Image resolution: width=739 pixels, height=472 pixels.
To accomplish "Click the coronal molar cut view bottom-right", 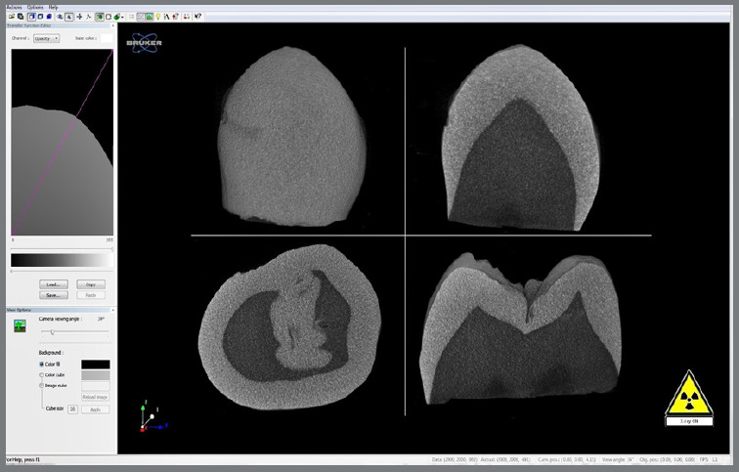I will pyautogui.click(x=520, y=328).
